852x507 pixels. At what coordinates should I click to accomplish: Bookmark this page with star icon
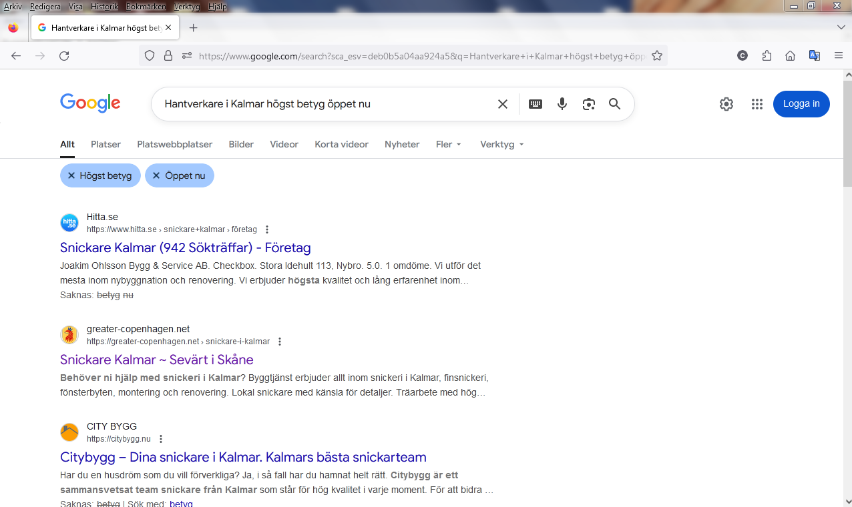(657, 56)
